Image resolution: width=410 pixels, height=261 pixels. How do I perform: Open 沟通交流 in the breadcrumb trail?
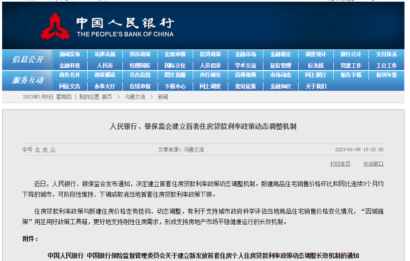click(135, 97)
